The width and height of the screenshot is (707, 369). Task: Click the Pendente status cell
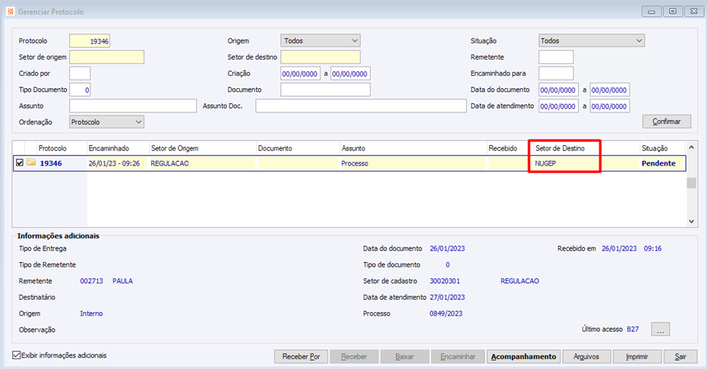point(658,163)
